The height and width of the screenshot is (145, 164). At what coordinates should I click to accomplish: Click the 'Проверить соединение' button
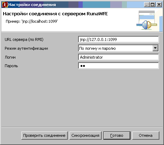[45, 135]
